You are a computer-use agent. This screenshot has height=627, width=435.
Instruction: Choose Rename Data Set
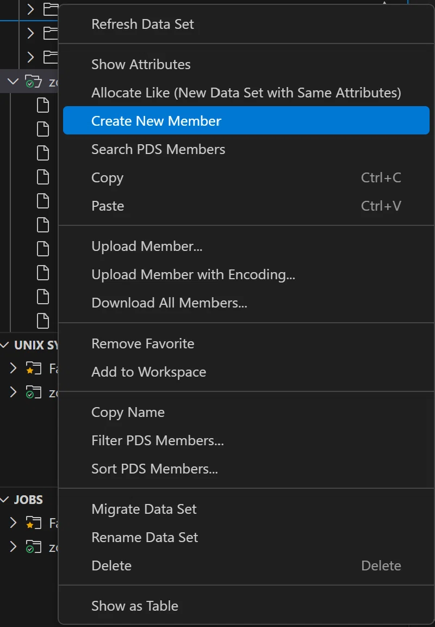[x=246, y=537]
